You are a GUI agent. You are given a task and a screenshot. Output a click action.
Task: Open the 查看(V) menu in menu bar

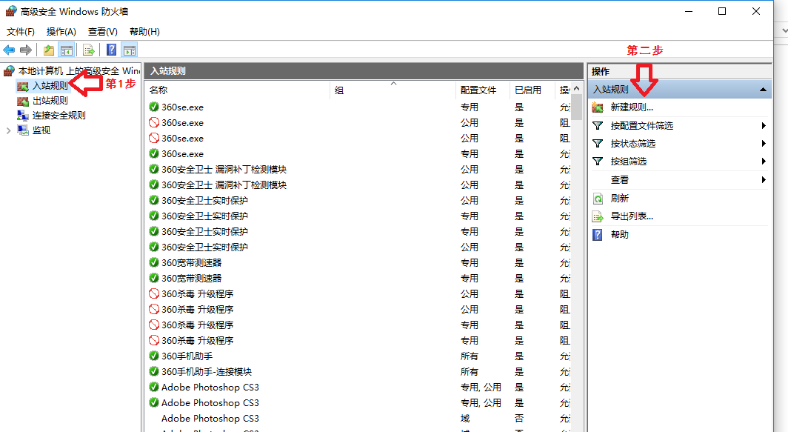pyautogui.click(x=102, y=32)
